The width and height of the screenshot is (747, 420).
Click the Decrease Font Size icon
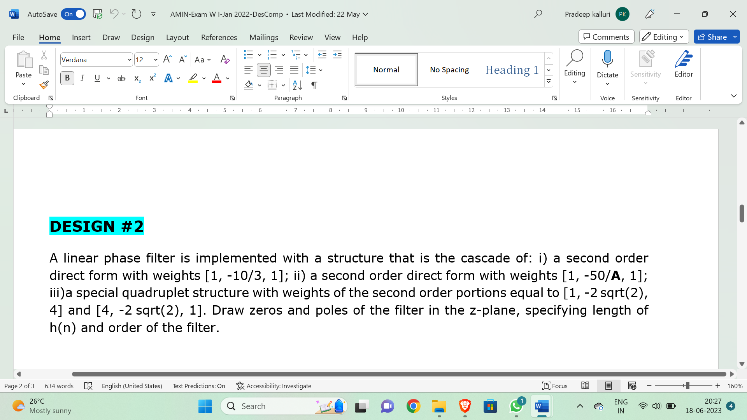coord(183,59)
